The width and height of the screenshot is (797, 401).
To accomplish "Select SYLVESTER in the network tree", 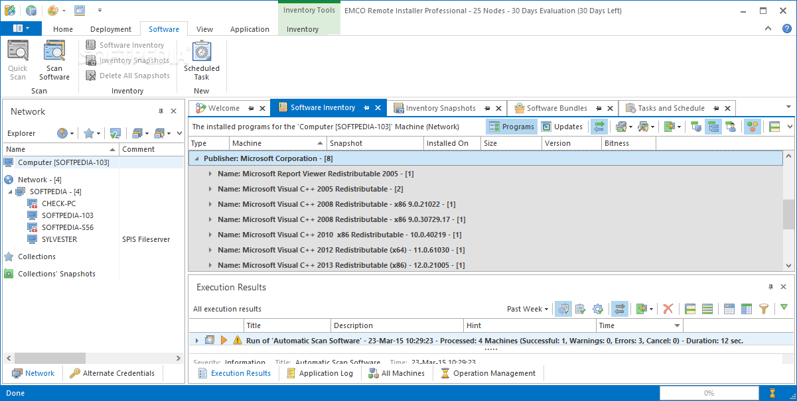I will [x=59, y=239].
